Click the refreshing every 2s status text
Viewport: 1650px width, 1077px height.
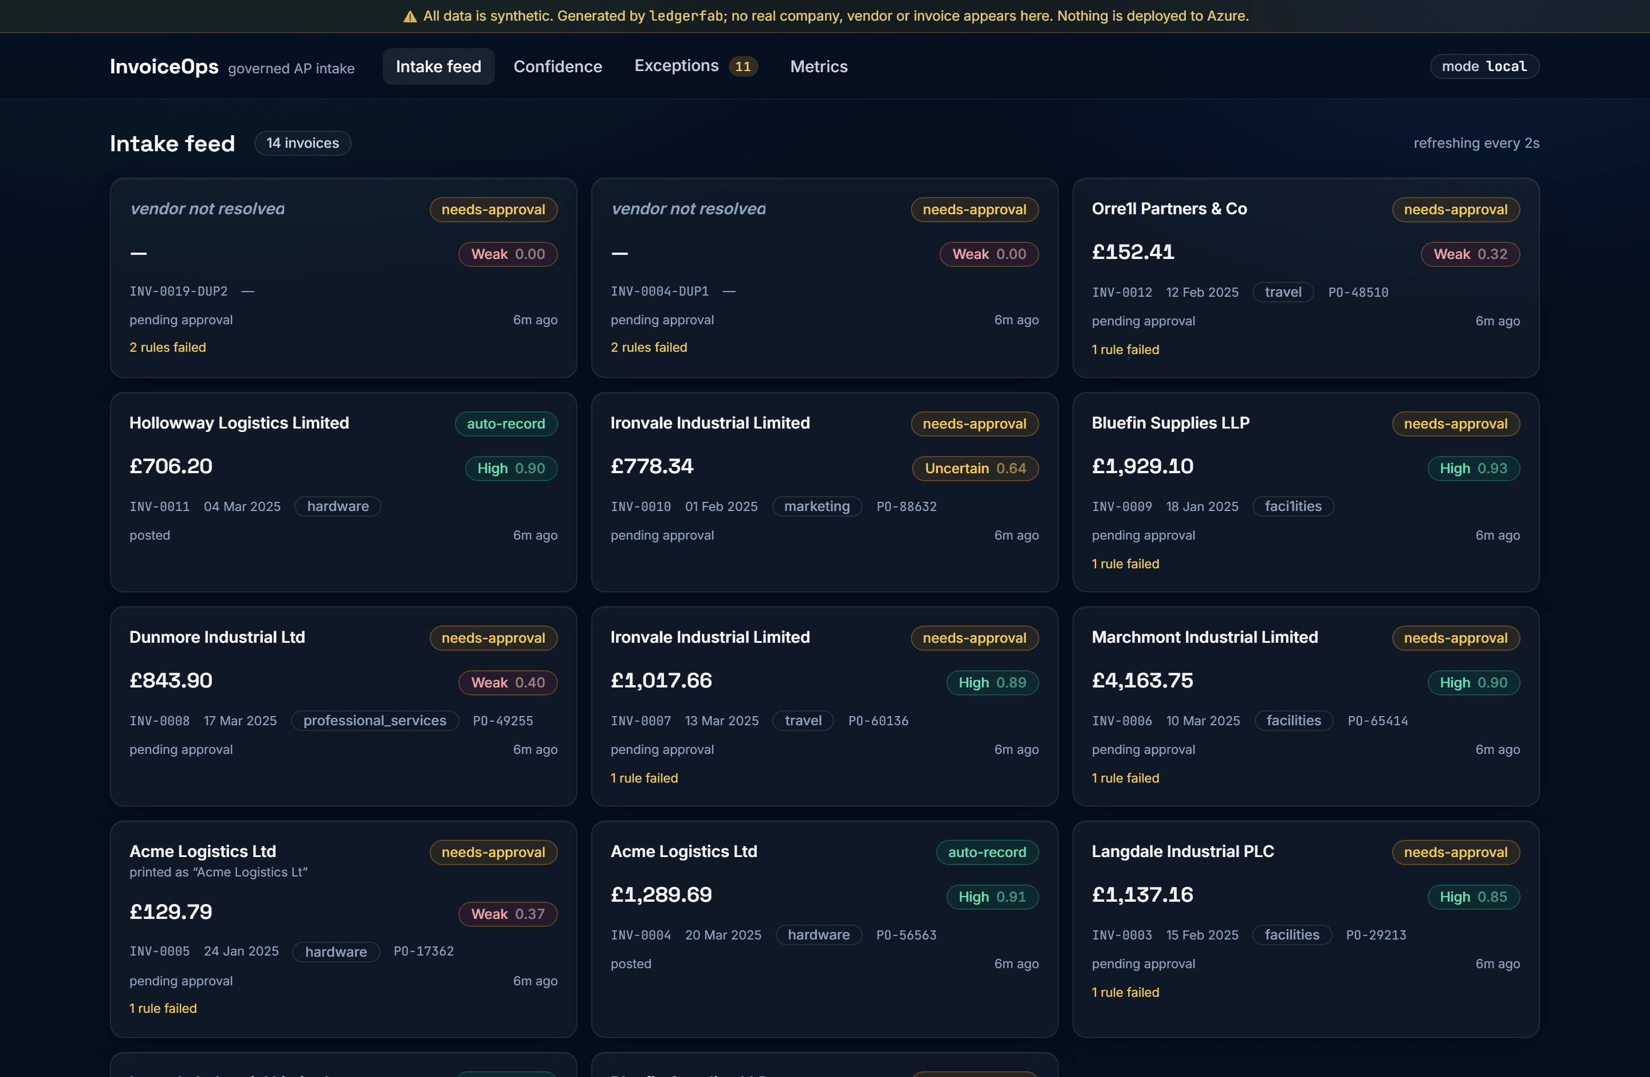click(x=1476, y=143)
